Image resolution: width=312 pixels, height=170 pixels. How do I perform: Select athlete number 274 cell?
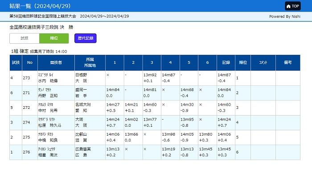pos(30,122)
